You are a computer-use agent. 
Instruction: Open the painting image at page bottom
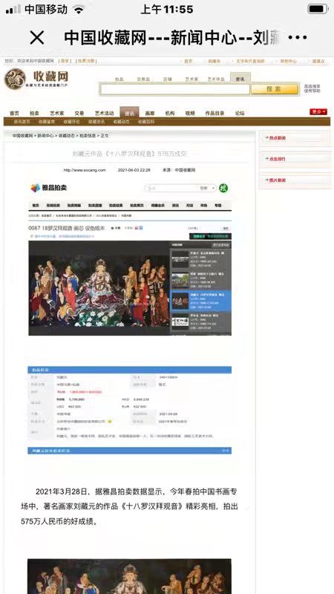tap(129, 576)
